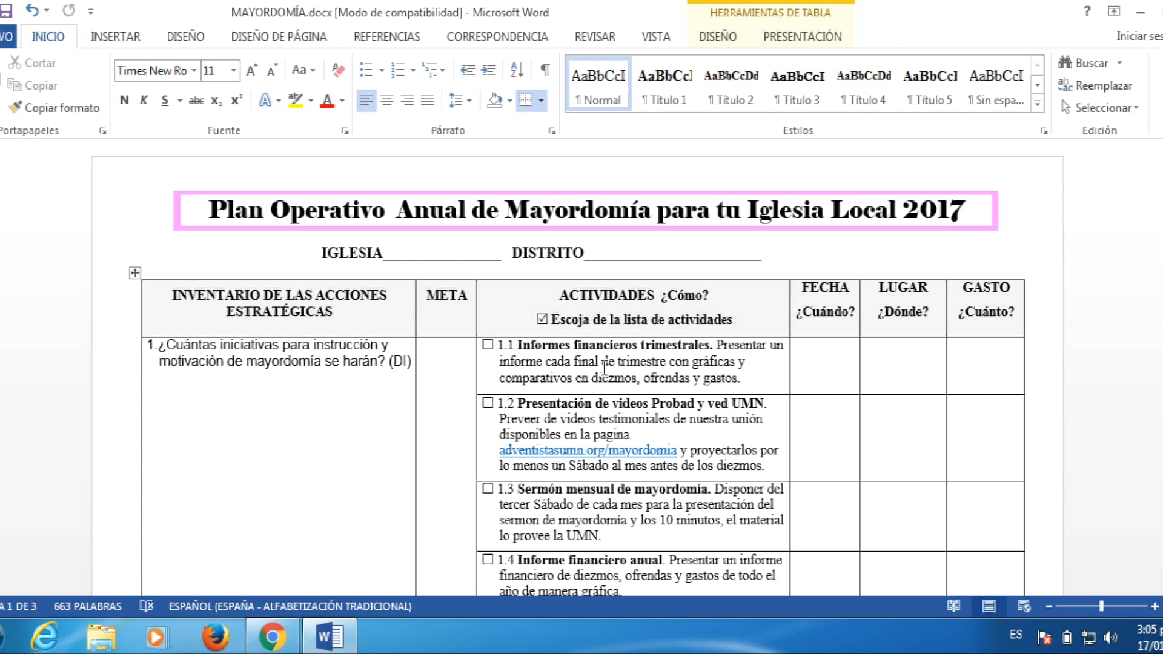Expand styles gallery more arrow
The width and height of the screenshot is (1163, 654).
click(x=1038, y=104)
